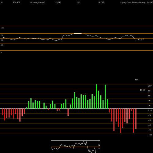Click the 'SI MunafaSutraR' header text
Screen dimensions: 153x153
(x=38, y=2)
